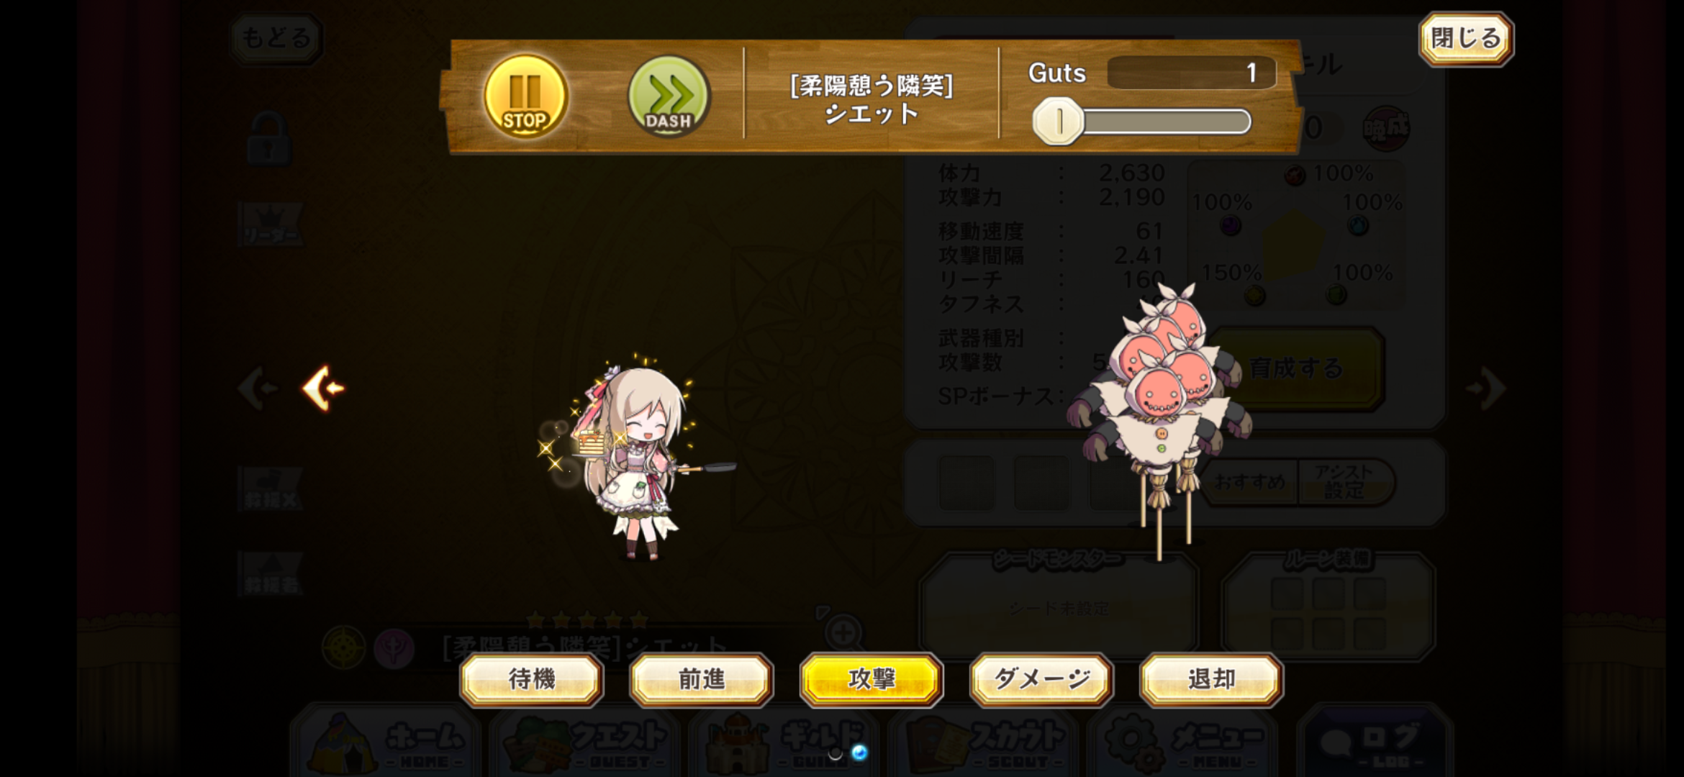
Task: Click the Guts slider handle
Action: 1059,122
